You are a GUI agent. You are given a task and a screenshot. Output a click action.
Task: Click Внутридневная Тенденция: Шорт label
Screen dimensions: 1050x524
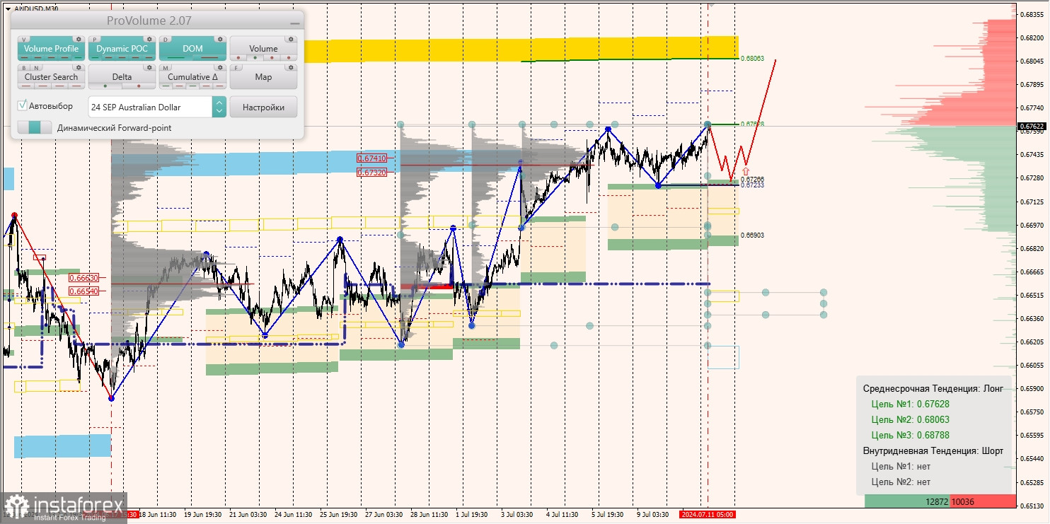933,451
